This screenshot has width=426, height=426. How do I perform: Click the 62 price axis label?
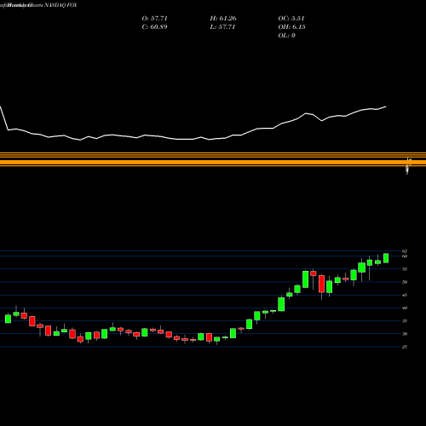point(405,251)
